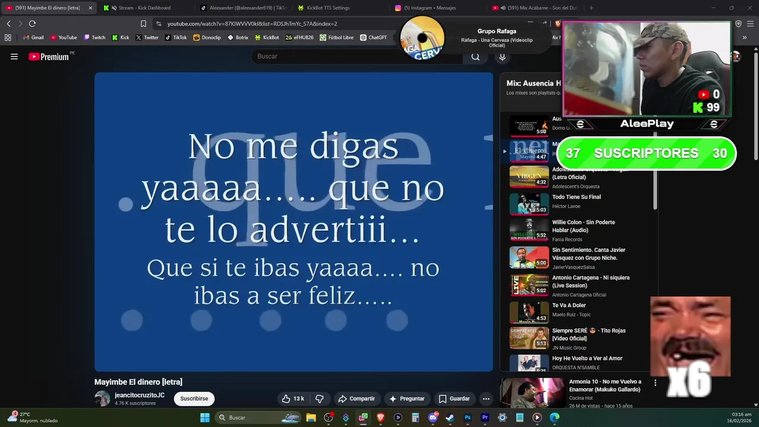Open the browser apps grid icon

[x=8, y=37]
